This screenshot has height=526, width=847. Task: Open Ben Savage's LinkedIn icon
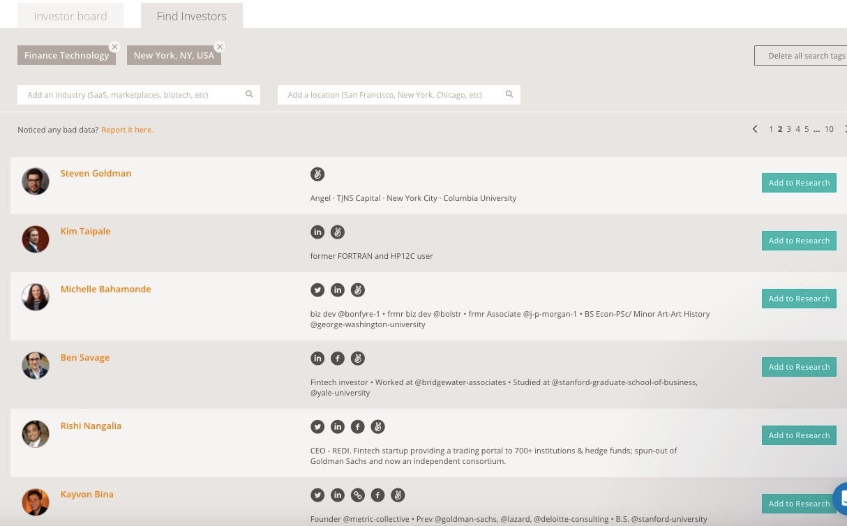(x=317, y=359)
